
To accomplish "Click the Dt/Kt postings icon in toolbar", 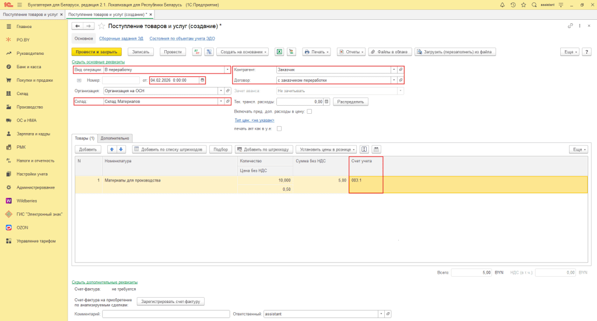I will [196, 52].
